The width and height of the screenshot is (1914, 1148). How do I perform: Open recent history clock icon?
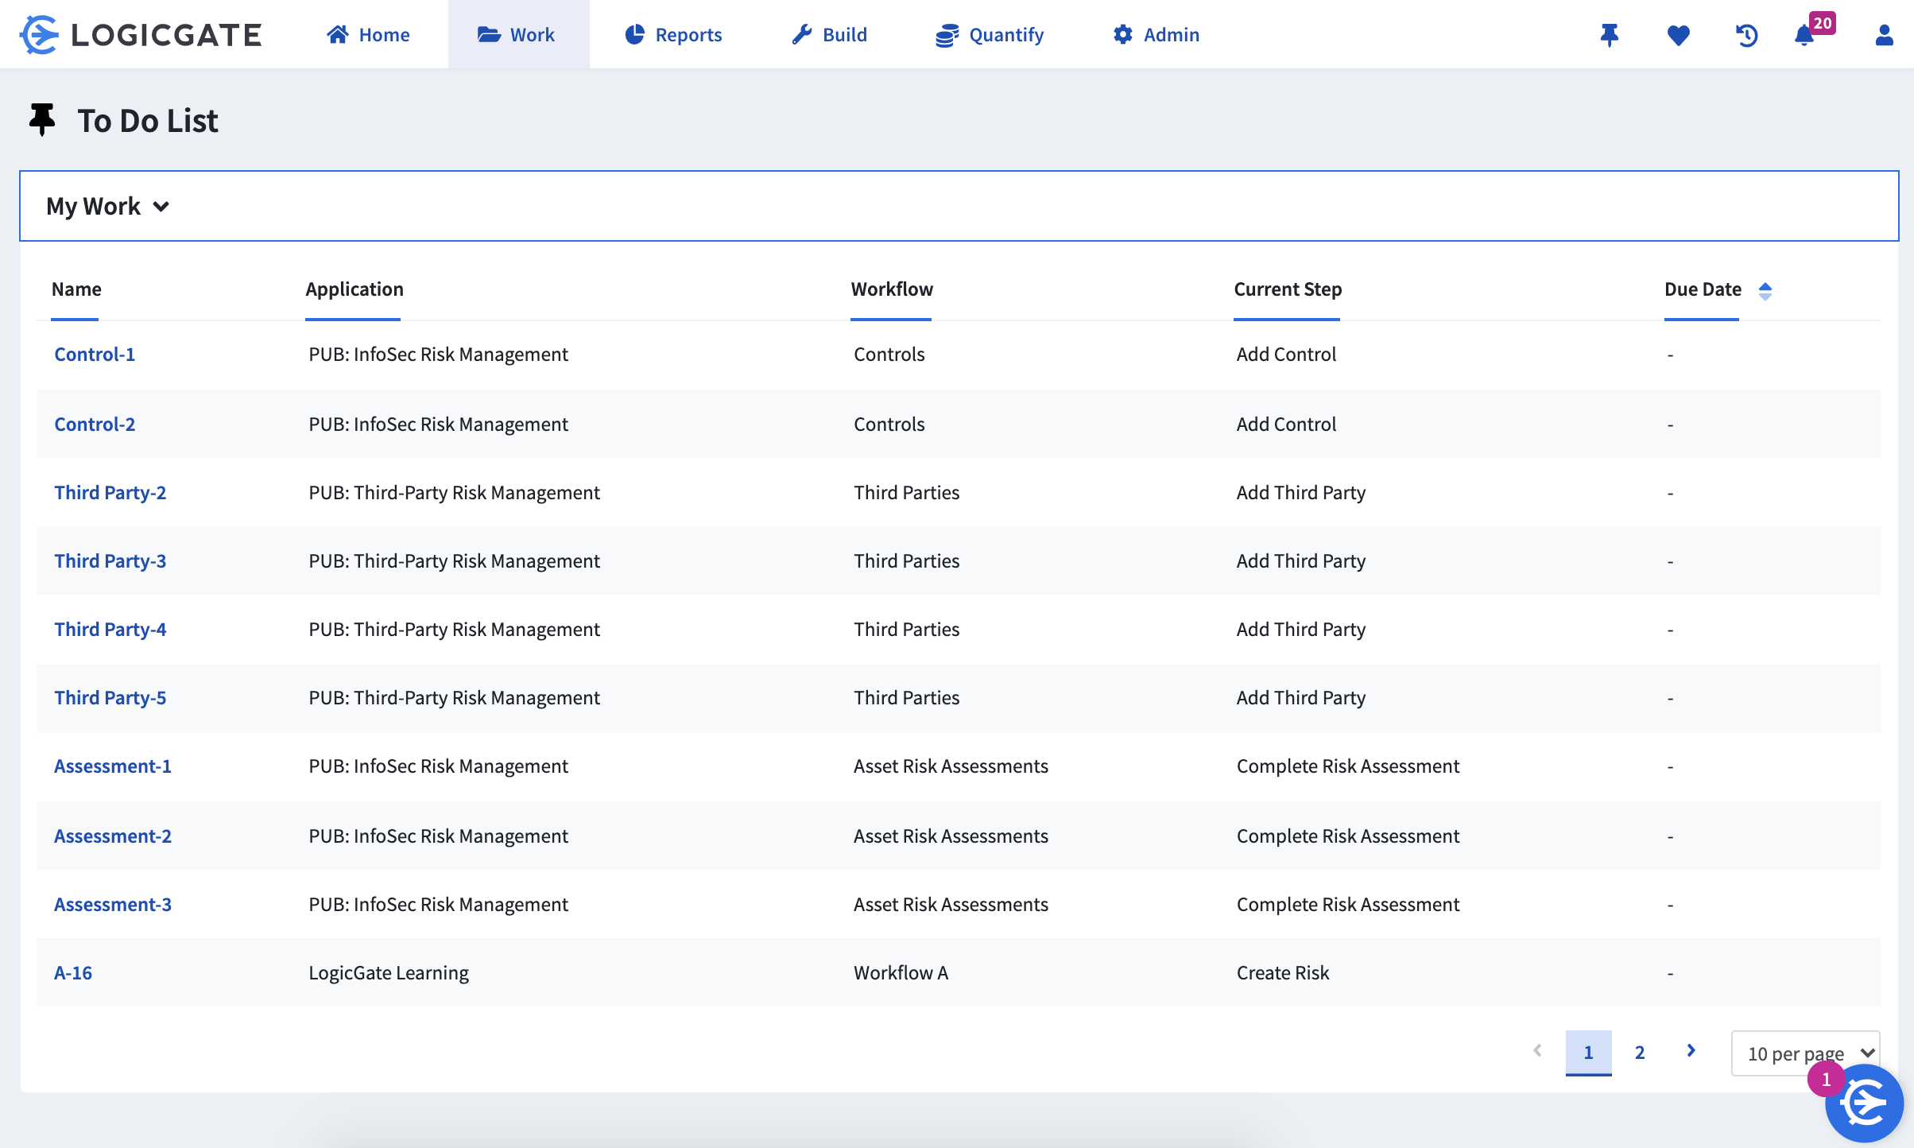point(1746,35)
